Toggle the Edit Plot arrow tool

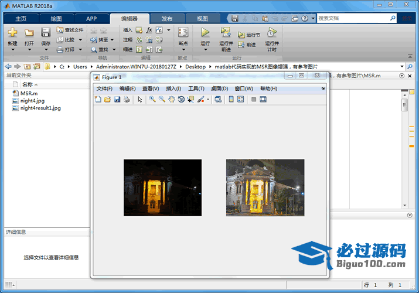(x=140, y=100)
